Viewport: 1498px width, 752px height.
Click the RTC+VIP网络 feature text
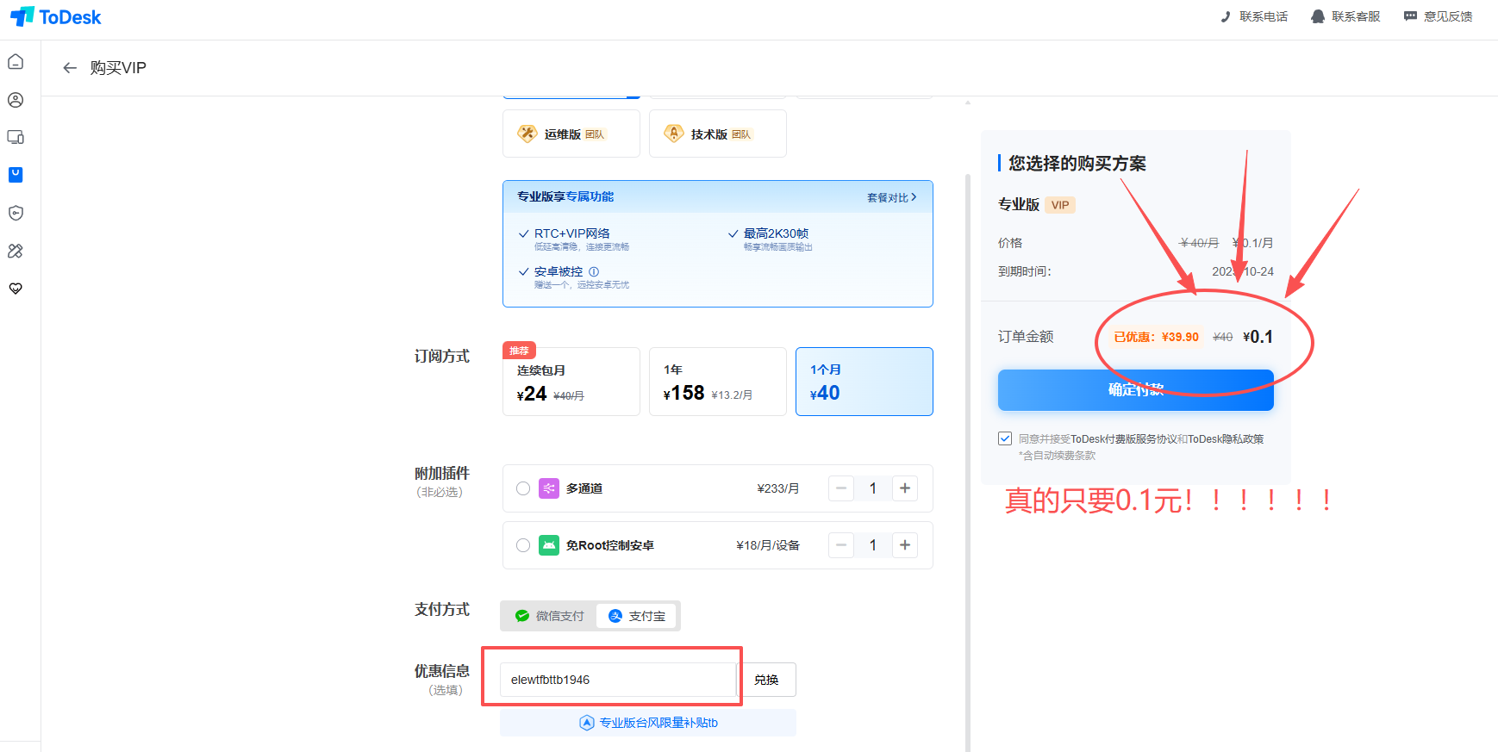tap(572, 233)
